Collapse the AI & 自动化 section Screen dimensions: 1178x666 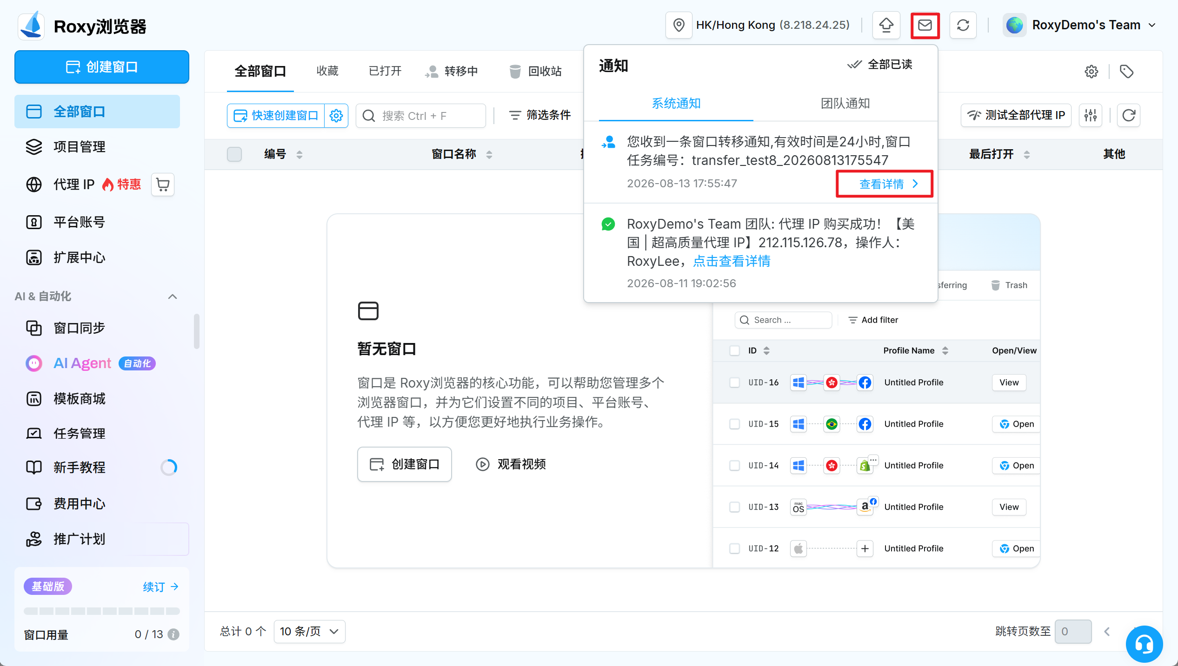click(173, 297)
